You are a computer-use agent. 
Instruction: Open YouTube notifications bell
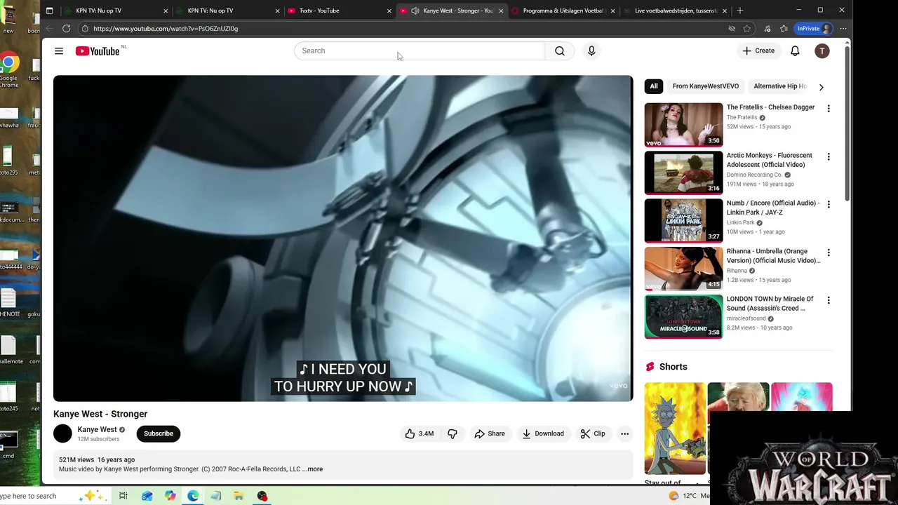pos(795,50)
